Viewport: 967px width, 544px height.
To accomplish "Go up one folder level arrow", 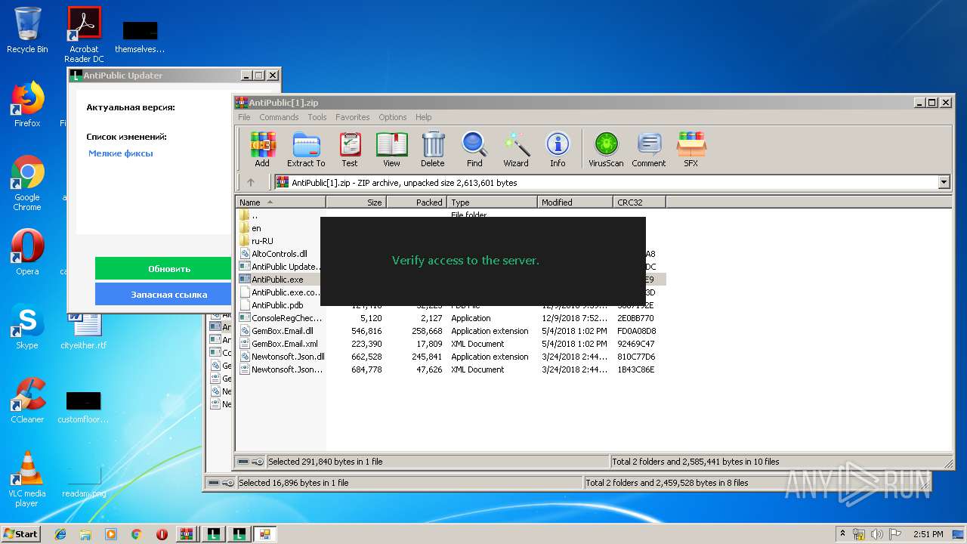I will click(x=251, y=182).
